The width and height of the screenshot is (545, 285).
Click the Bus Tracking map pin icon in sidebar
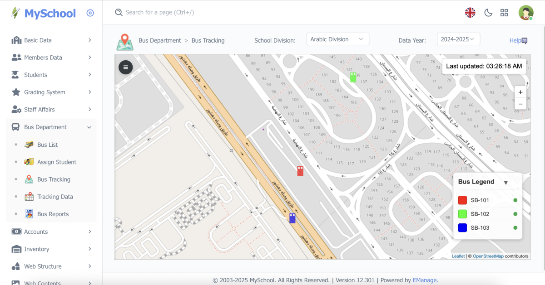coord(29,179)
